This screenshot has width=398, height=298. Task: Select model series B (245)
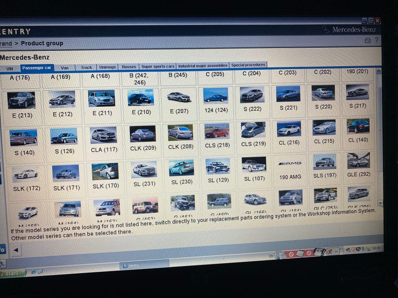(178, 75)
